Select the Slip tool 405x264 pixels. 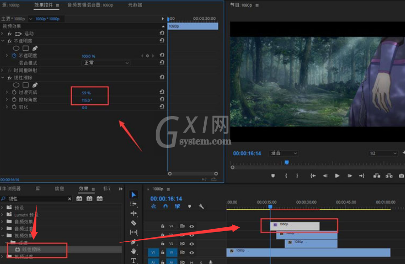[x=133, y=232]
